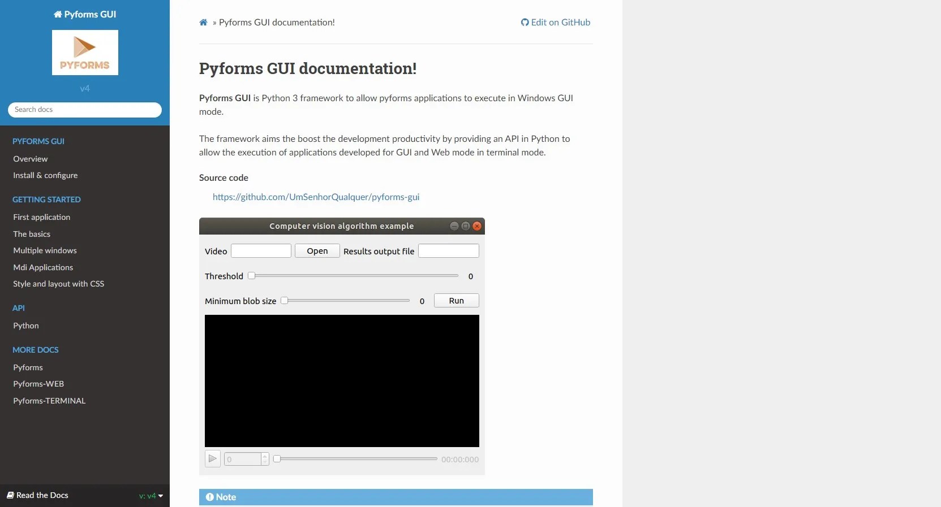Click the Search docs field
This screenshot has width=941, height=507.
point(85,110)
